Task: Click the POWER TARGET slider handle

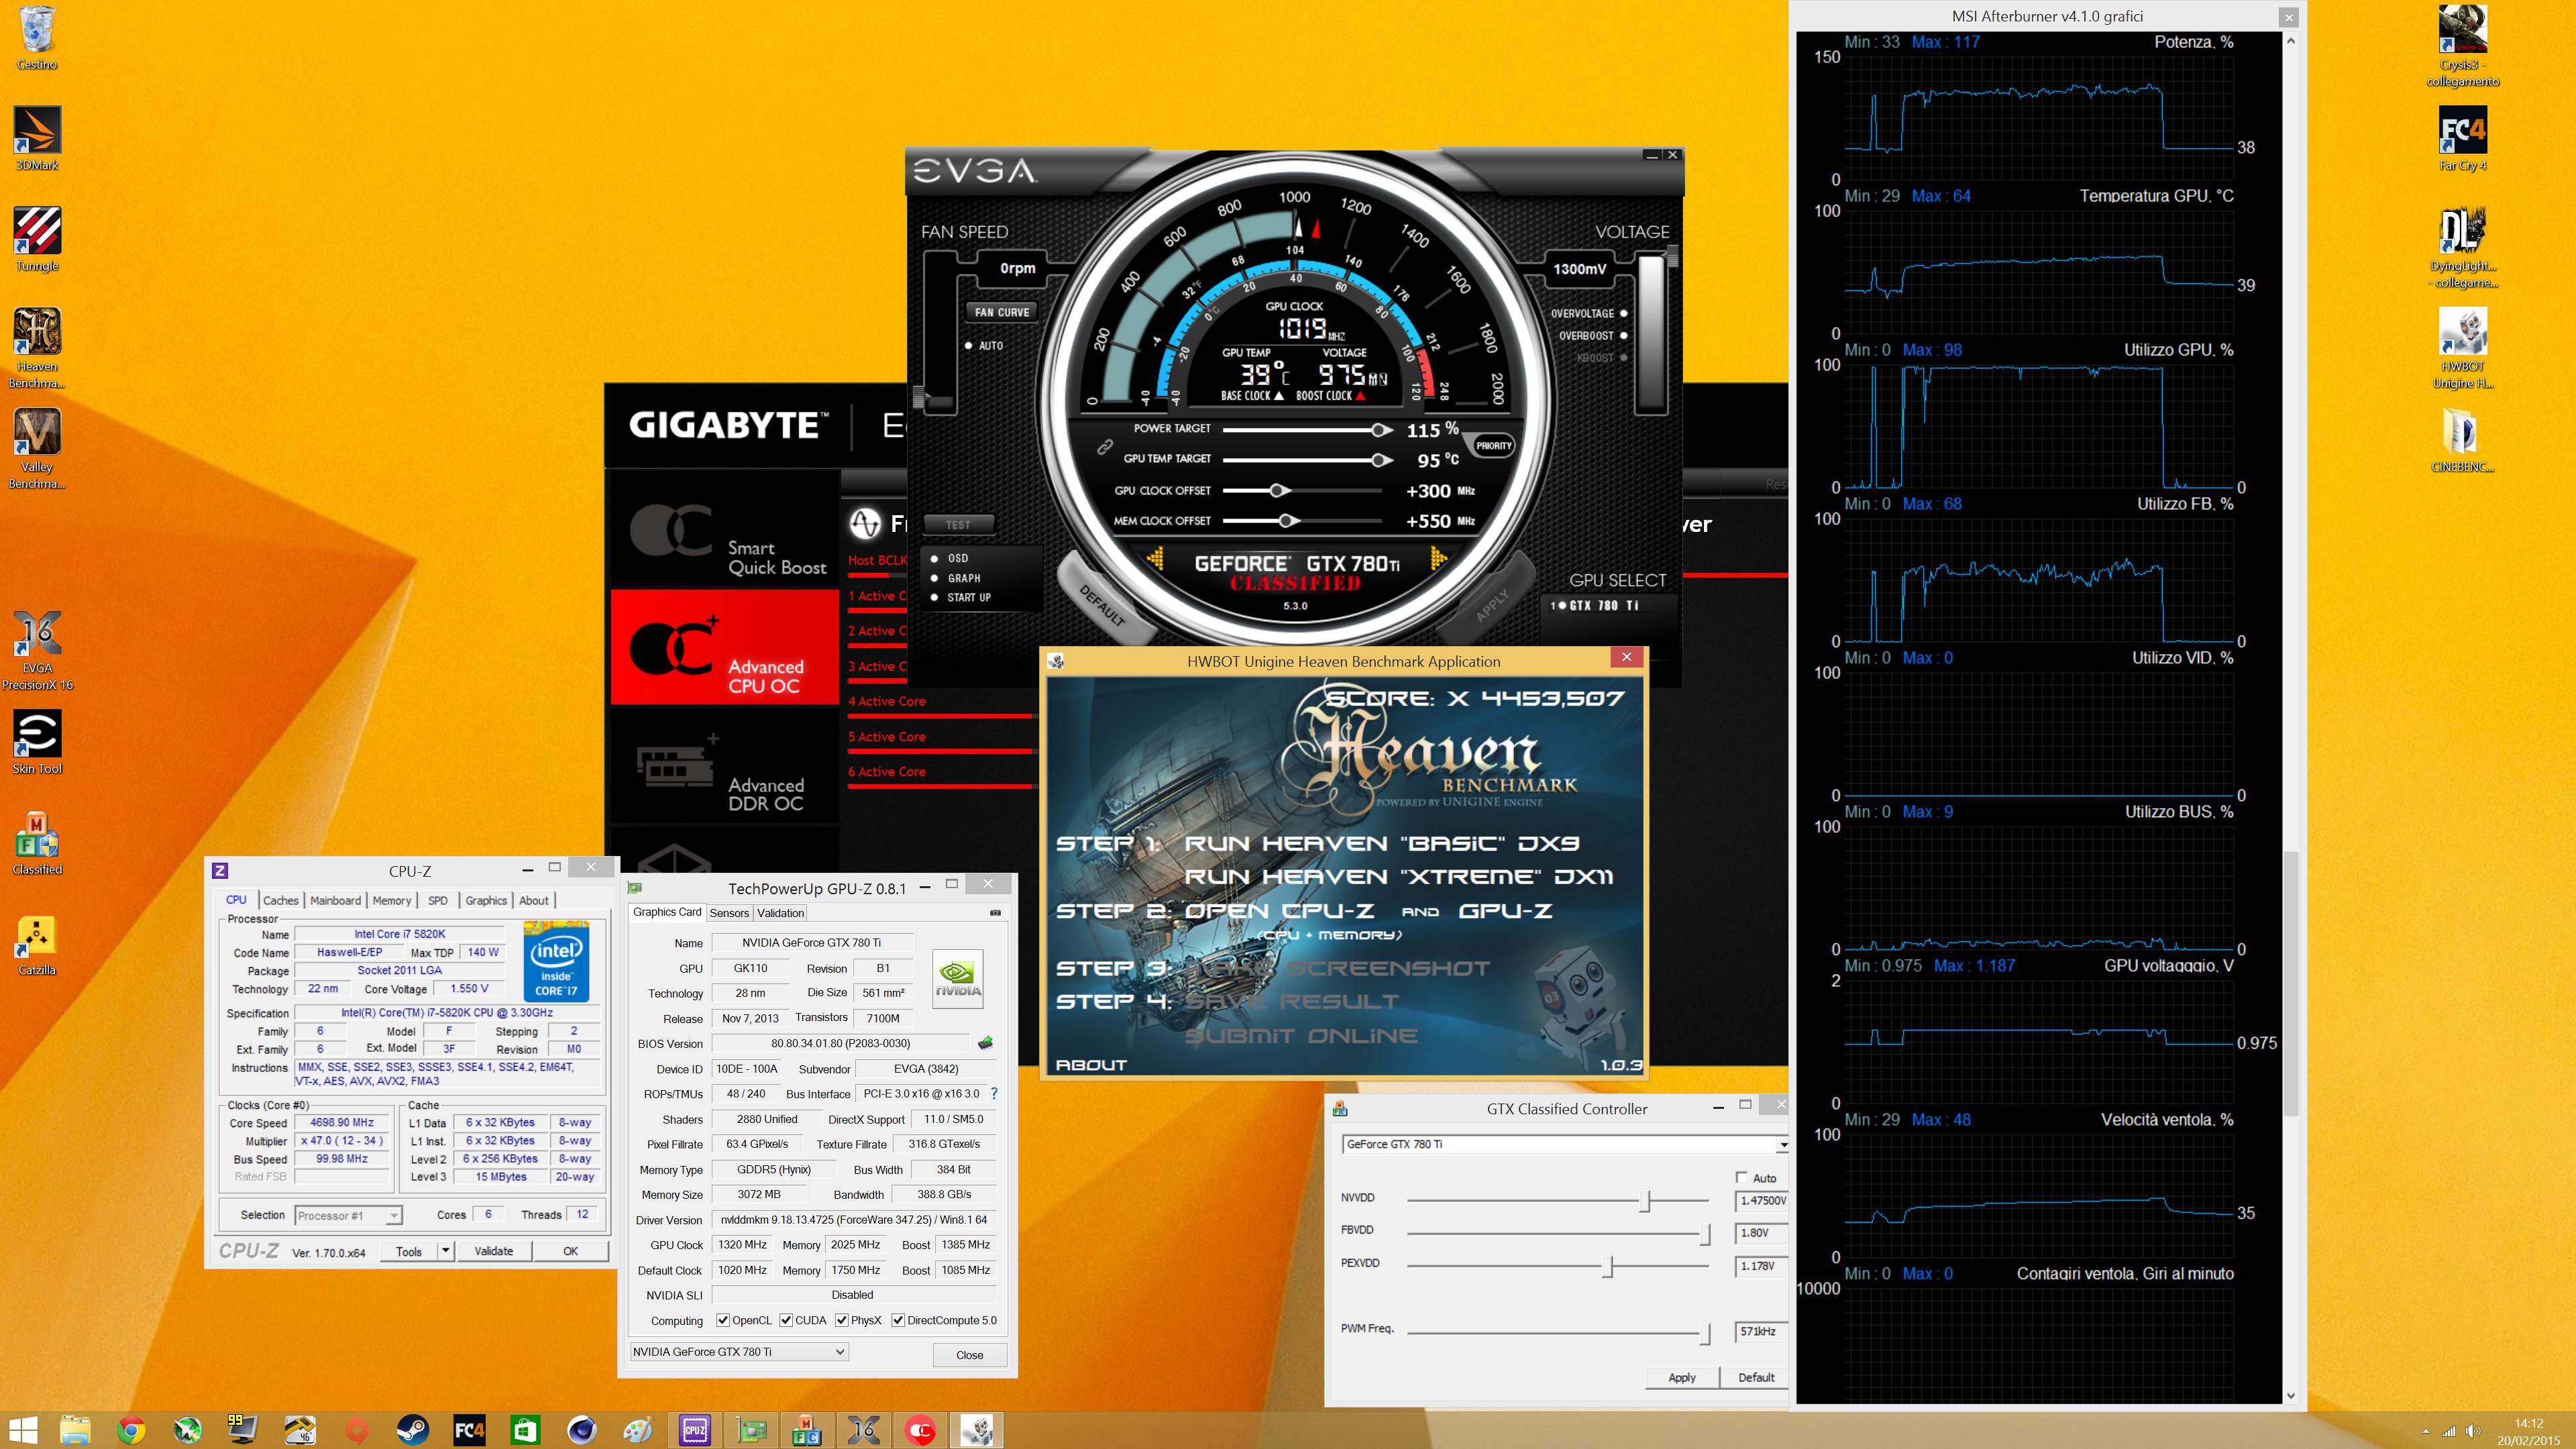Action: (x=1381, y=430)
